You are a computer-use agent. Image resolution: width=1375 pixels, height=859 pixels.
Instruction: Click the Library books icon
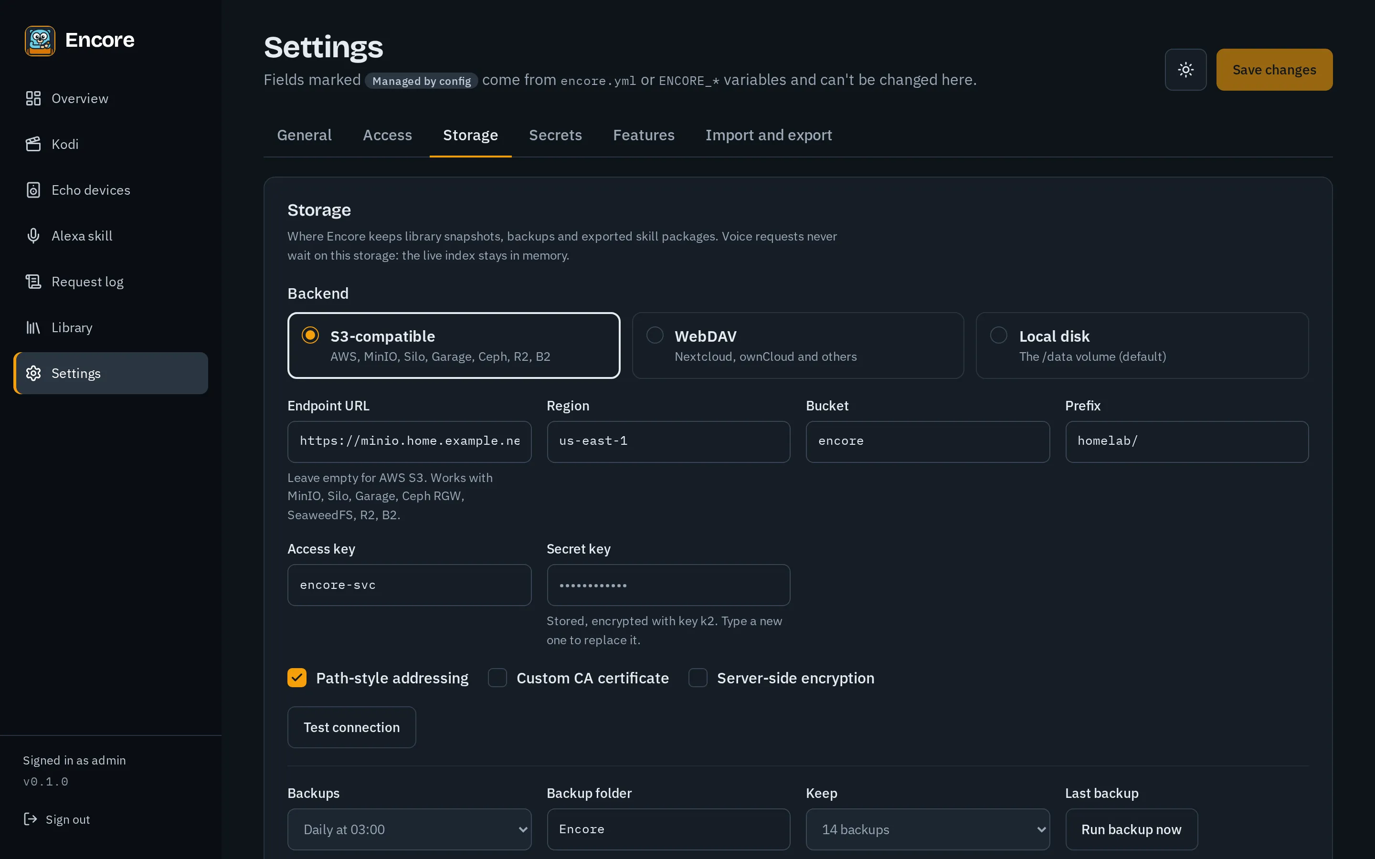pos(33,328)
